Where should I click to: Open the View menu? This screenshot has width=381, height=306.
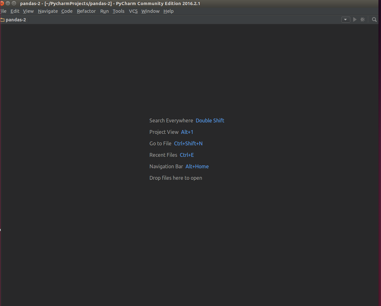click(x=28, y=11)
